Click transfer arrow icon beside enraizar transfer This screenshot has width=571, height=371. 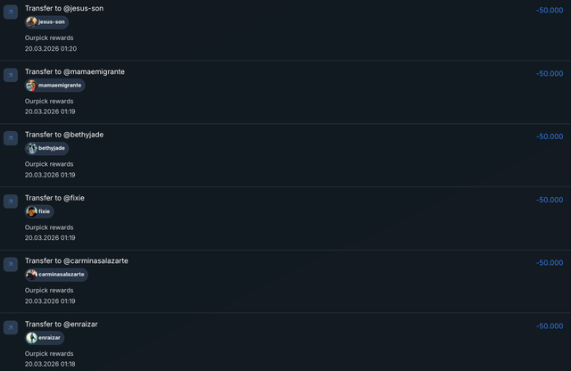point(11,328)
